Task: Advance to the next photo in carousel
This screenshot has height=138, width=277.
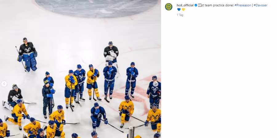Action: (155, 84)
